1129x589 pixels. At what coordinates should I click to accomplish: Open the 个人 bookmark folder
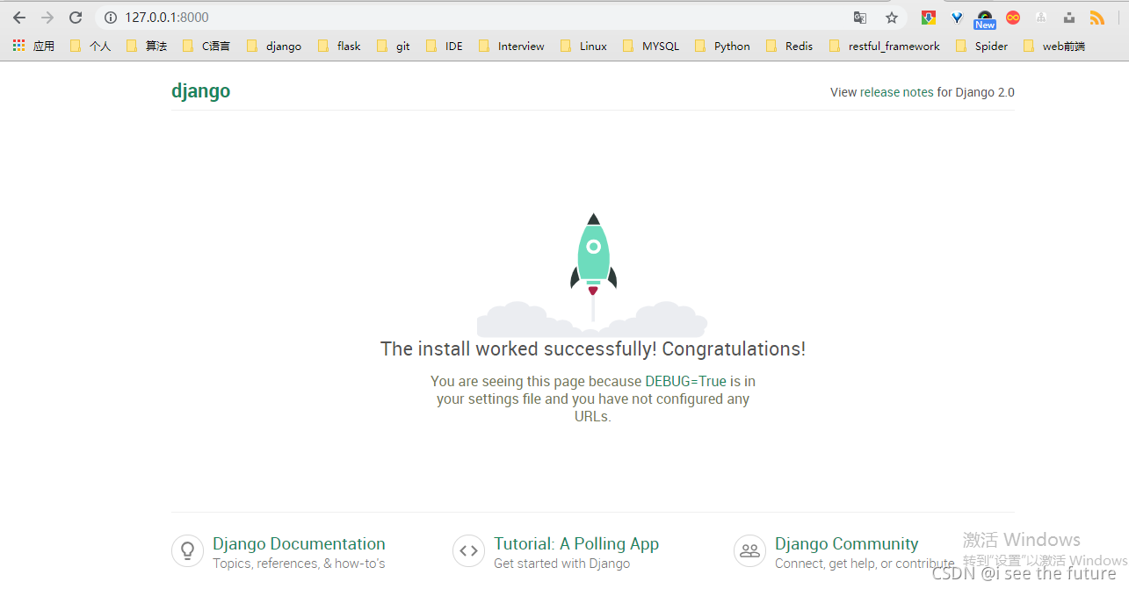pyautogui.click(x=90, y=46)
